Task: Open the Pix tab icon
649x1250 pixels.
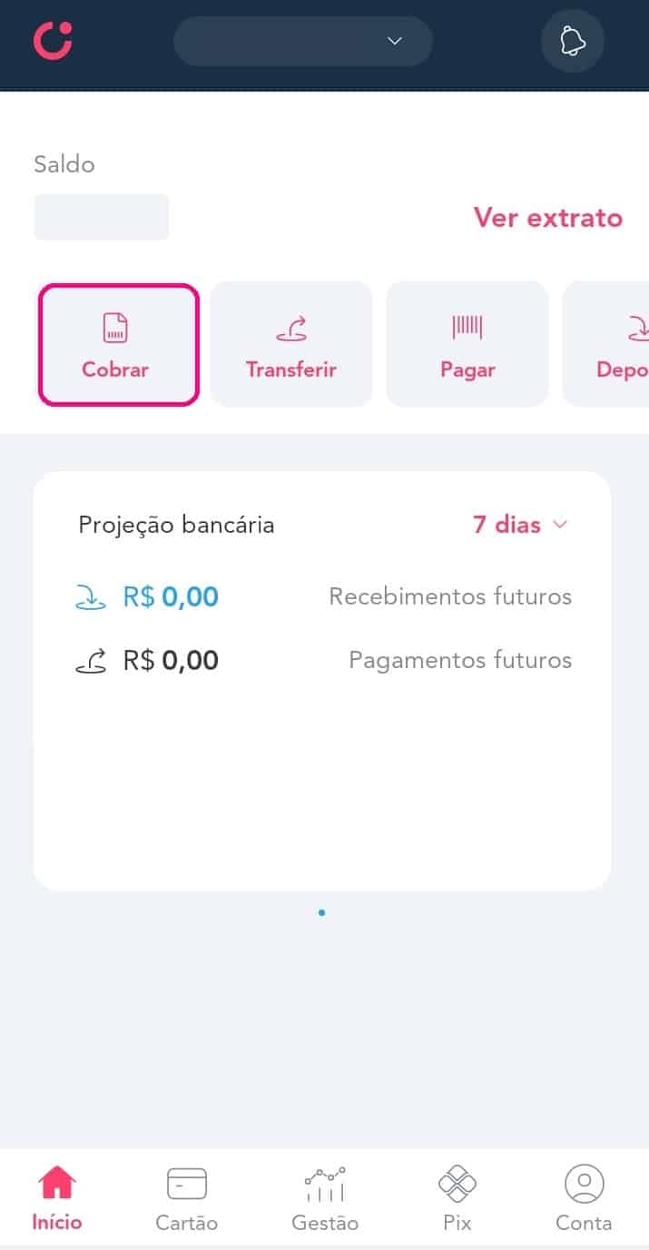Action: tap(457, 1185)
